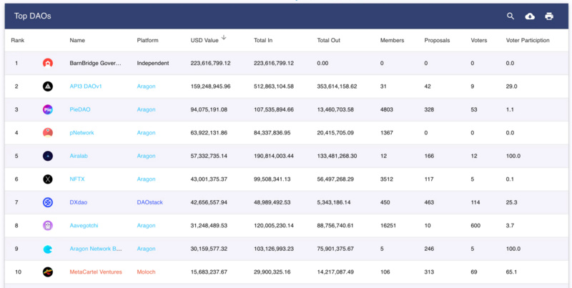The image size is (572, 288).
Task: Open the PieDAO name link
Action: coord(80,109)
